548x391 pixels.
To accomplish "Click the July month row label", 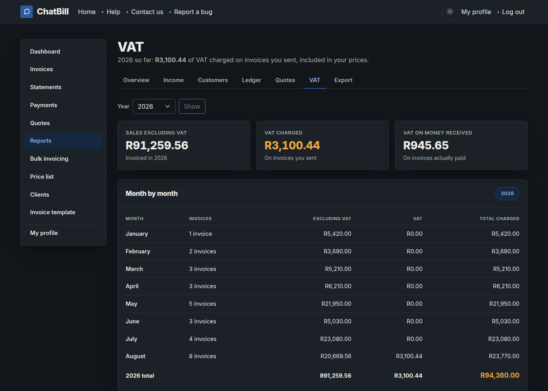I will (131, 339).
